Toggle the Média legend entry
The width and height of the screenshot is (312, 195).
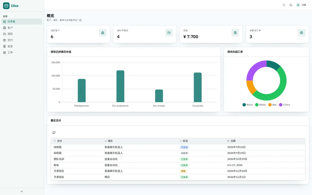(260, 105)
